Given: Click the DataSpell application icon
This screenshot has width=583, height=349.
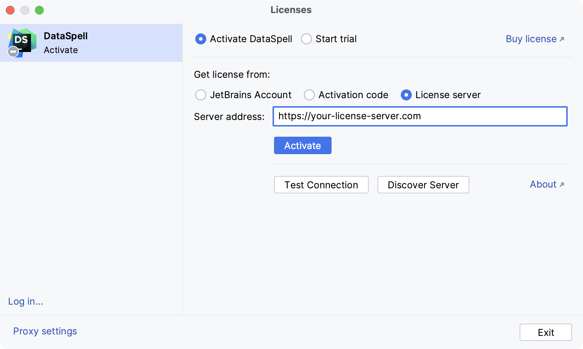Looking at the screenshot, I should [23, 42].
